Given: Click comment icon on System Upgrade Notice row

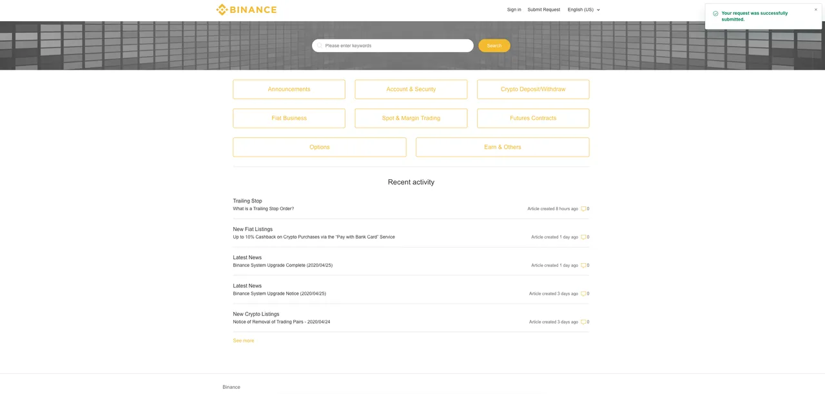Looking at the screenshot, I should tap(584, 294).
